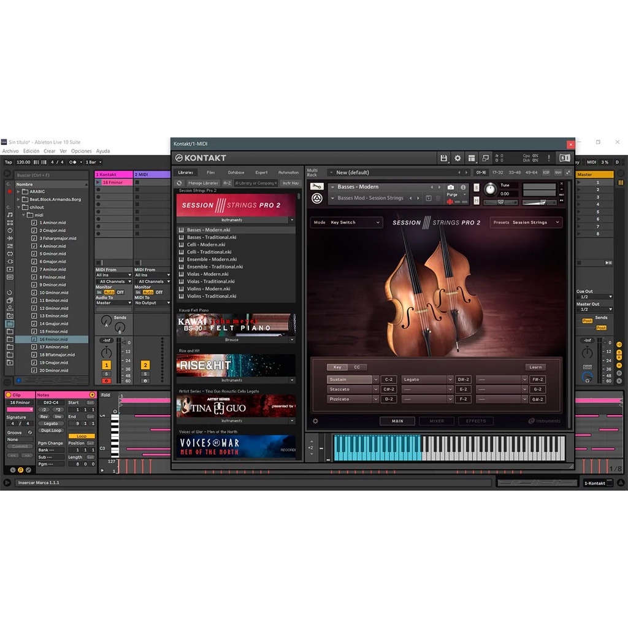The image size is (628, 628).
Task: Open the Mode Key Switch dropdown
Action: tap(347, 222)
